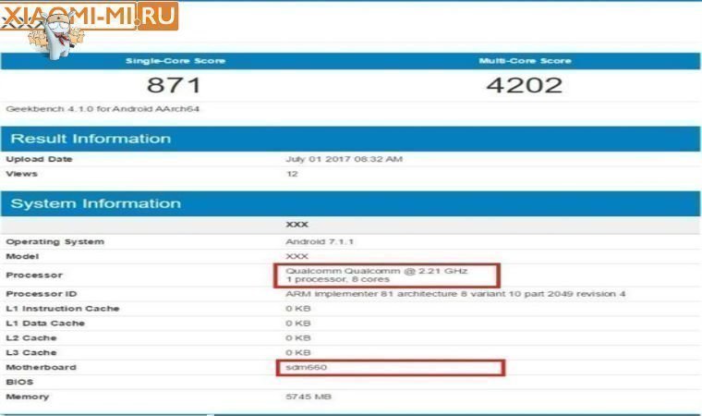Click the BIOS label

tap(19, 383)
